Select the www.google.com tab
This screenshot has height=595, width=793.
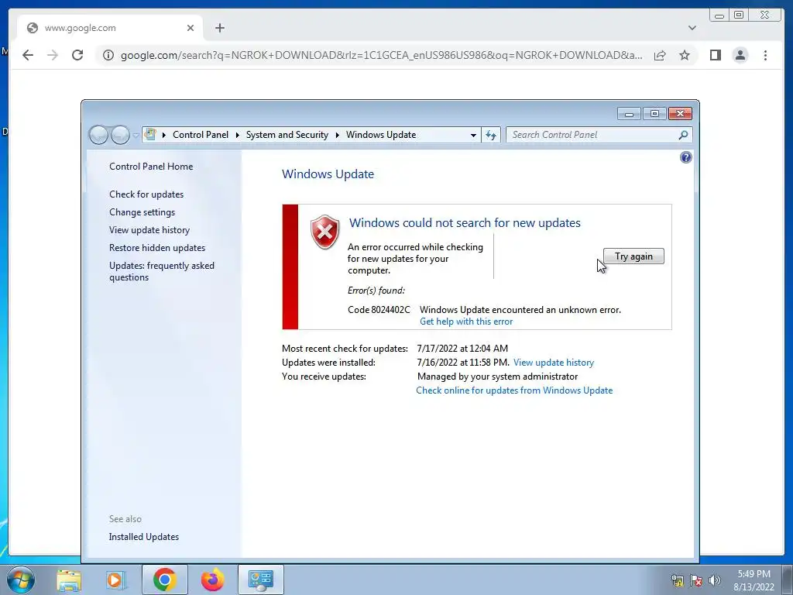tap(110, 28)
